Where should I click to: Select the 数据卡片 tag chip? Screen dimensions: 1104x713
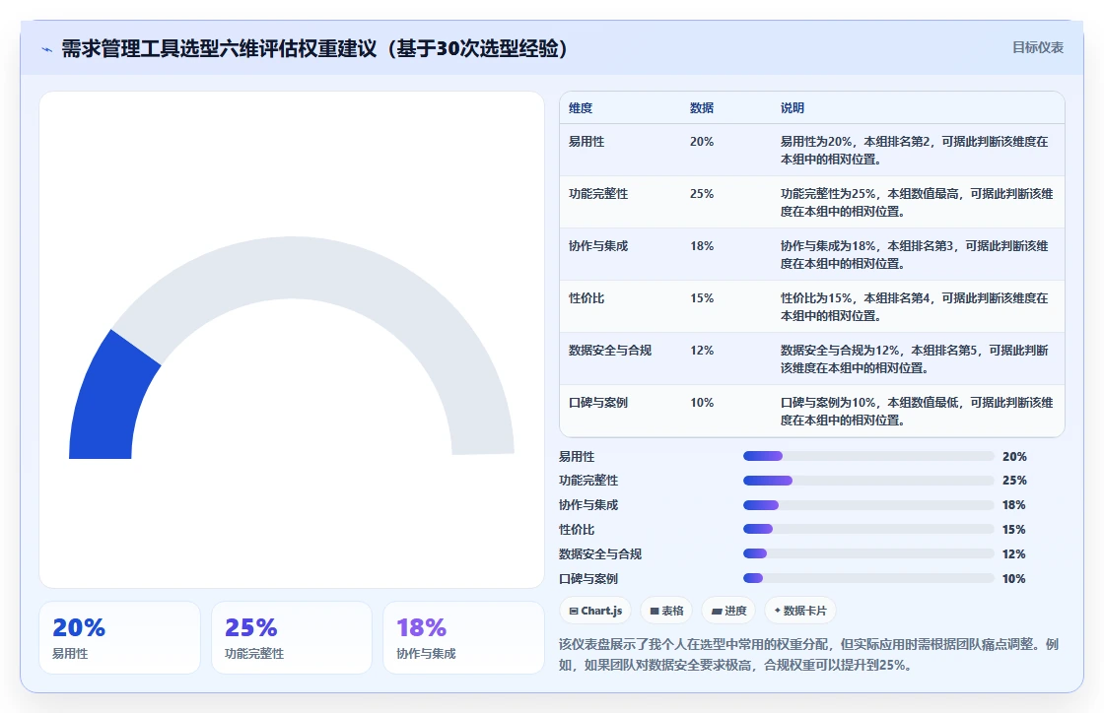pyautogui.click(x=799, y=611)
